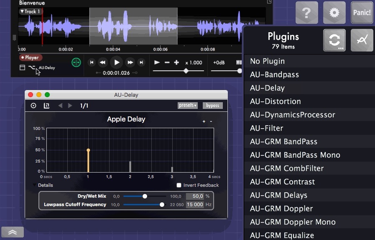Screen dimensions: 375x240
Task: Click the circle target icon in AU-Delay toolbar
Action: (x=33, y=106)
